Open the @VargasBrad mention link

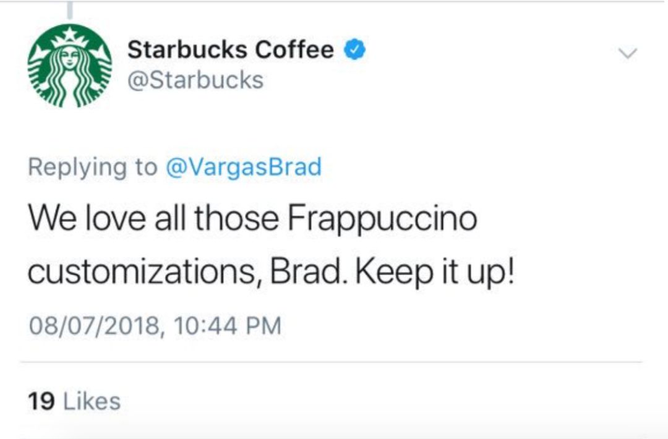[x=244, y=166]
